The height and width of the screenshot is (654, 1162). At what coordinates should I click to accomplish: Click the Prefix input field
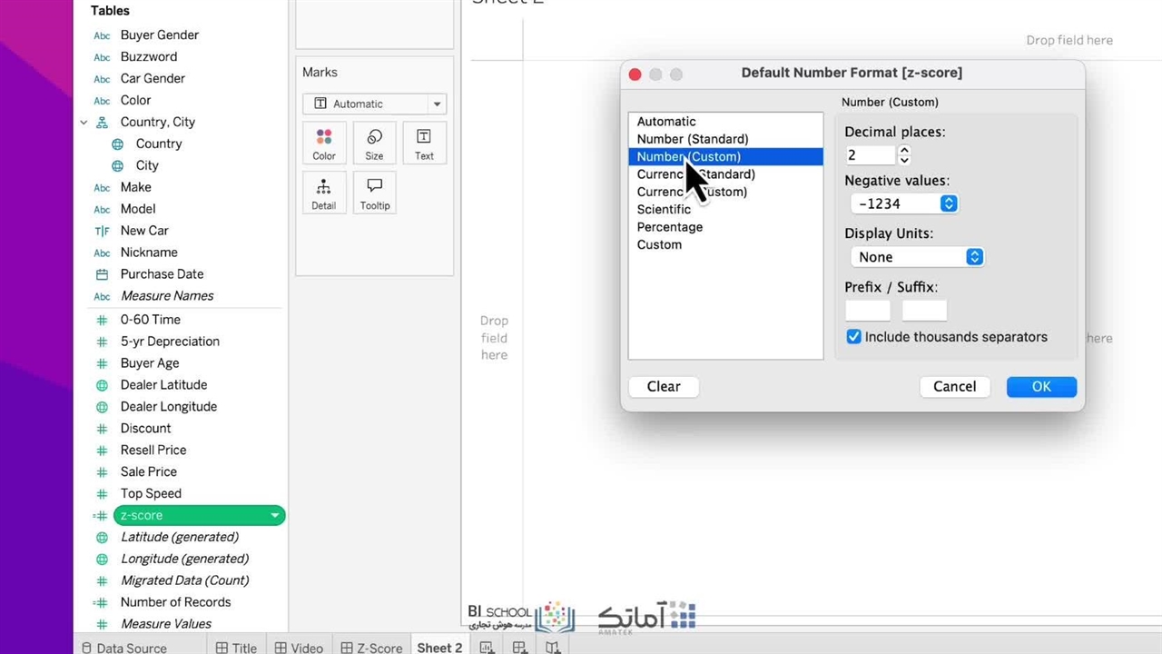pyautogui.click(x=867, y=311)
